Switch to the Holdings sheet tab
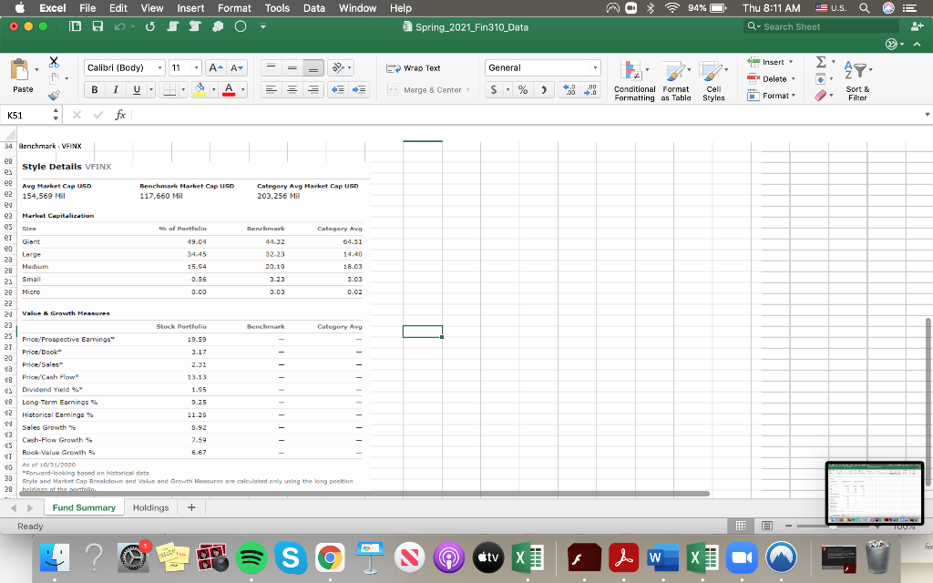This screenshot has width=933, height=583. (x=150, y=507)
